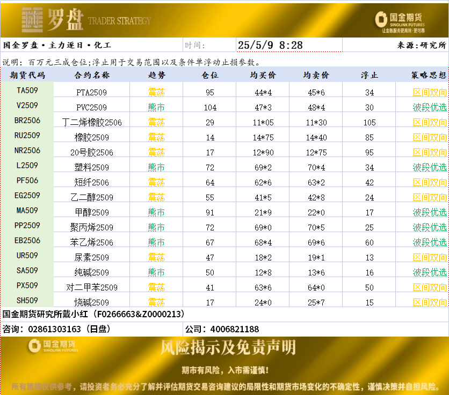Click the 乙二醇2509 contract name

tap(92, 197)
